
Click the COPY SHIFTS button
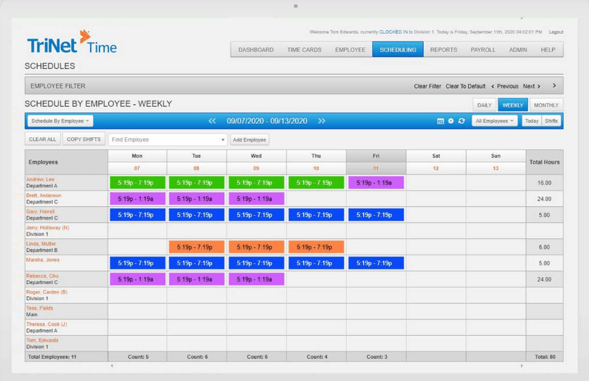[84, 139]
